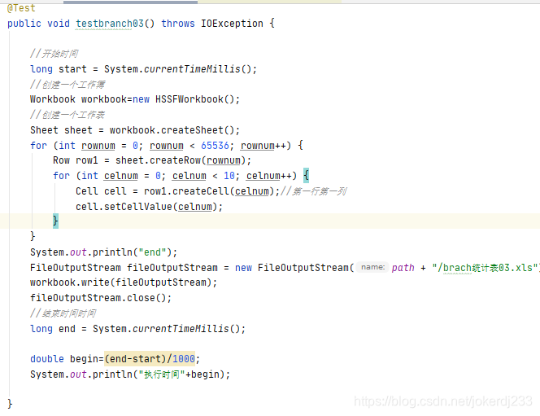Click the horizontal scrollbar thumb at top
This screenshot has height=416, width=540.
pos(130,2)
